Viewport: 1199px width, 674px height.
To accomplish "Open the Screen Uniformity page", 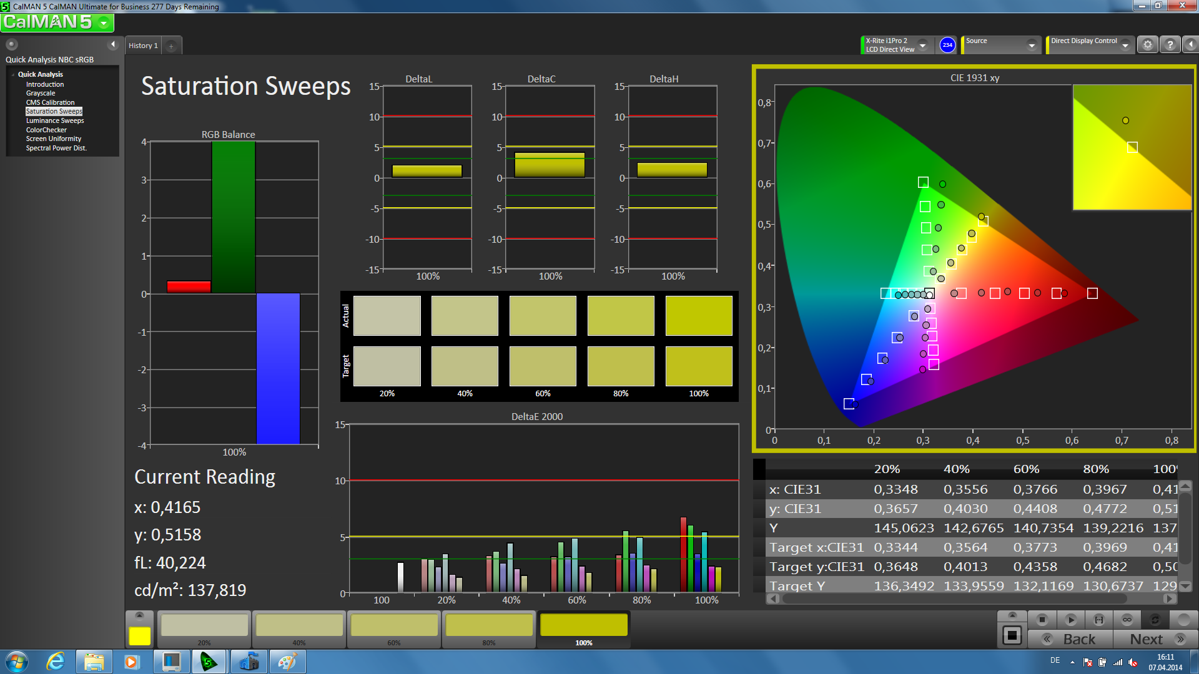I will 54,139.
